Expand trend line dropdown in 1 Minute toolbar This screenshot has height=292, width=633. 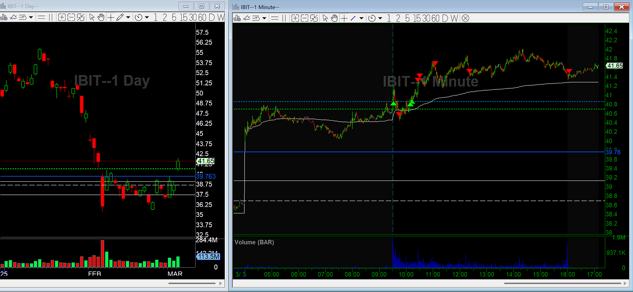[x=362, y=17]
